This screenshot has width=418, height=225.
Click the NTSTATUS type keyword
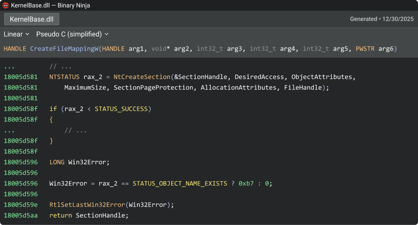(64, 77)
